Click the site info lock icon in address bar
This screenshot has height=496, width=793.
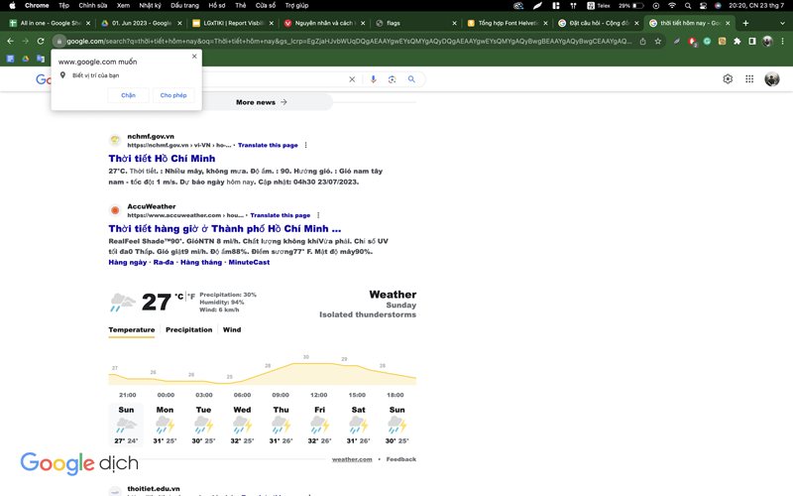pyautogui.click(x=59, y=41)
